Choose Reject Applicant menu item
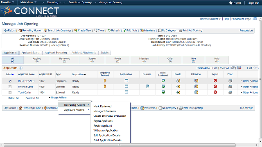The width and height of the screenshot is (262, 147). [103, 121]
